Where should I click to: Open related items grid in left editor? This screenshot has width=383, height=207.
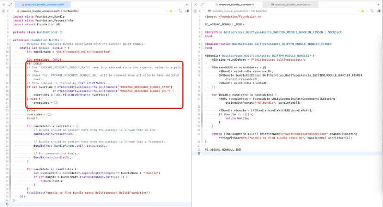4,10
